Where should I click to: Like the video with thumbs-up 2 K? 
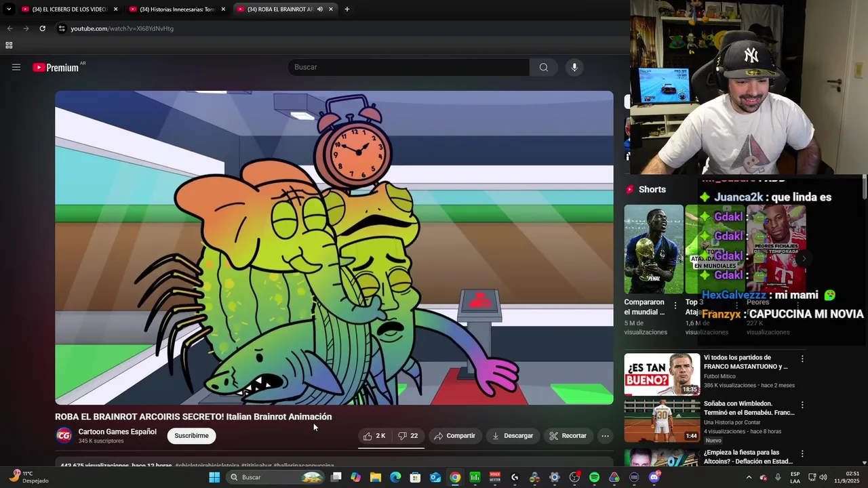[x=374, y=436]
